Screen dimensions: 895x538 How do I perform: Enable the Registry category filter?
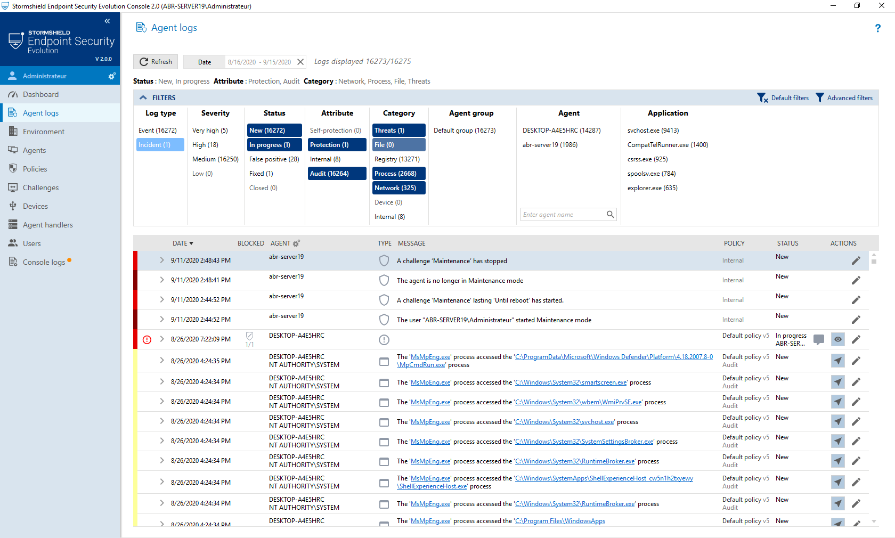(397, 159)
